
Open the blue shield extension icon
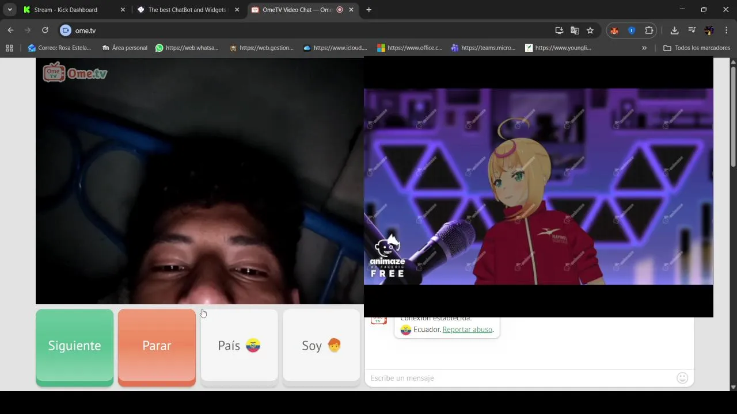coord(632,30)
